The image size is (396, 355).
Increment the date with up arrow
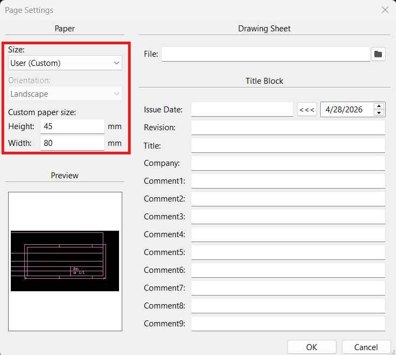(379, 106)
